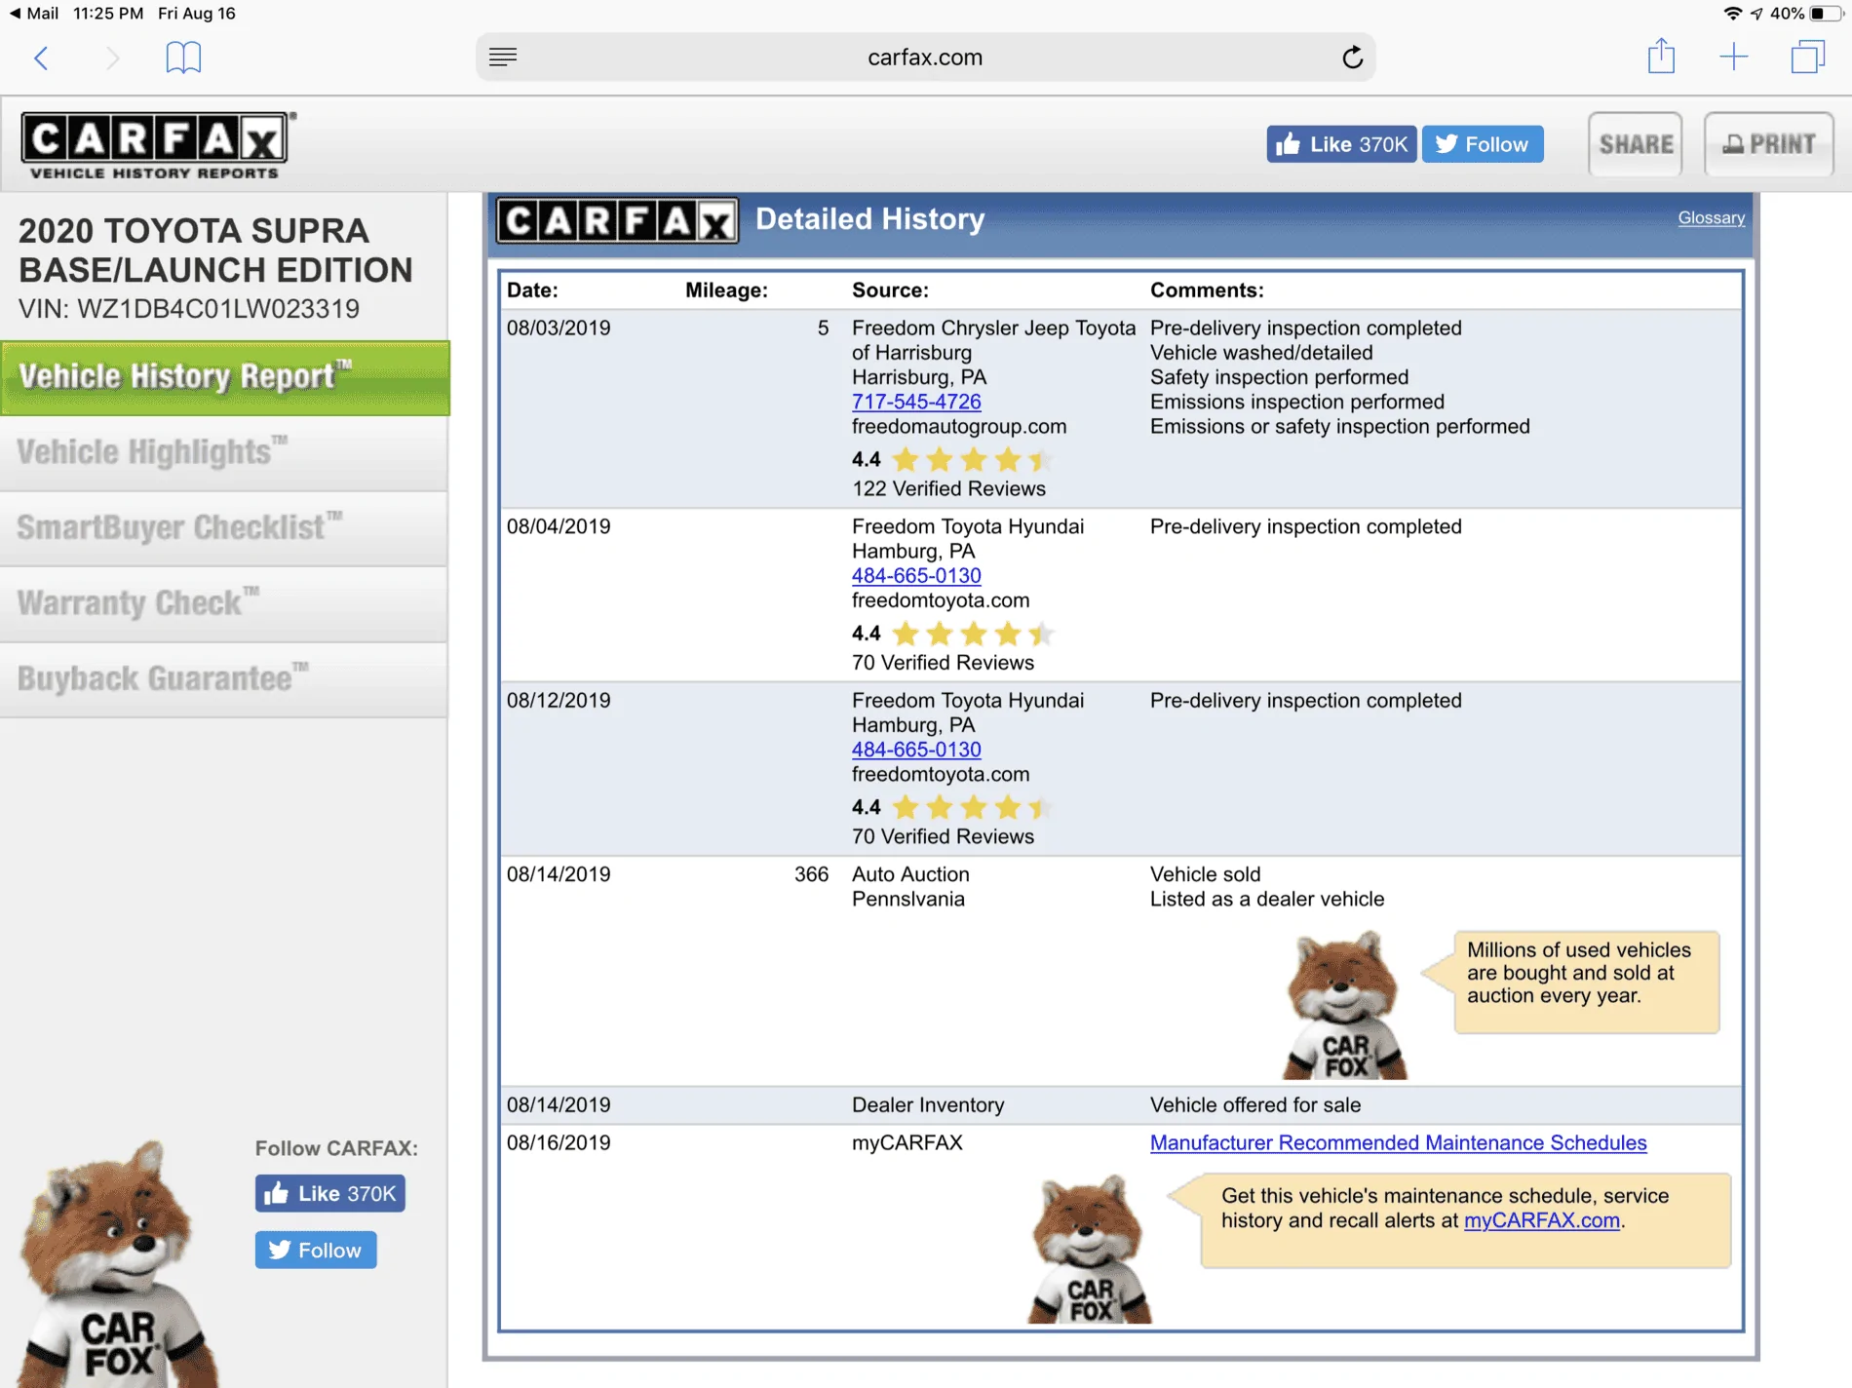Click the freedomautogroup.com text

pyautogui.click(x=959, y=426)
